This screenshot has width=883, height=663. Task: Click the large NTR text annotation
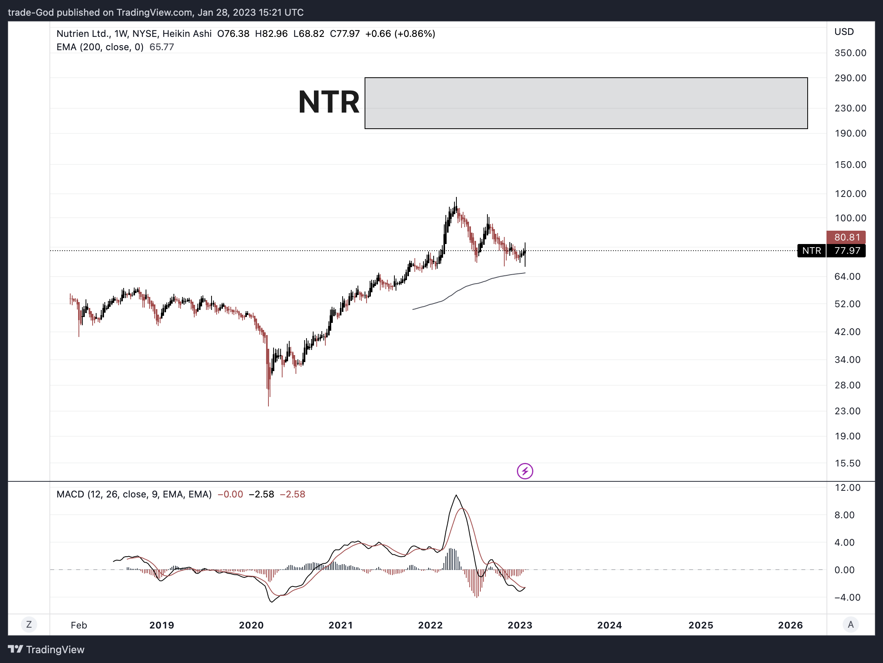[329, 102]
